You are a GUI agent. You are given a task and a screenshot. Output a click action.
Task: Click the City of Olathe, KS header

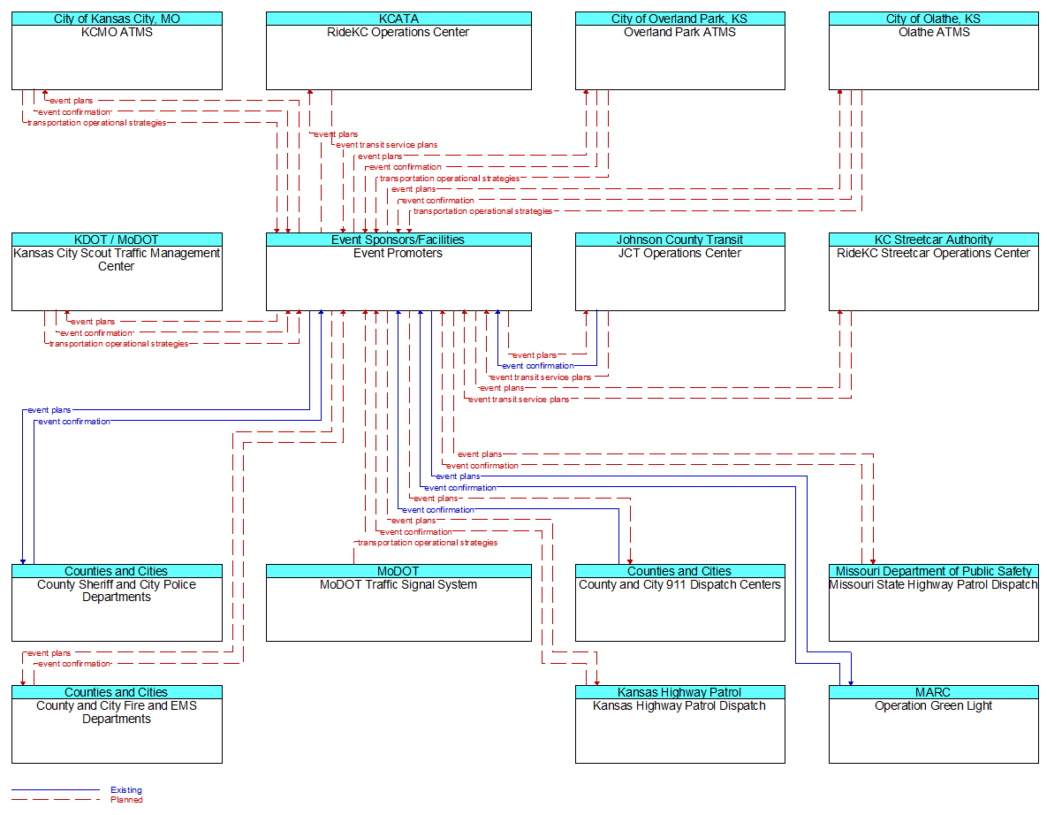(934, 19)
